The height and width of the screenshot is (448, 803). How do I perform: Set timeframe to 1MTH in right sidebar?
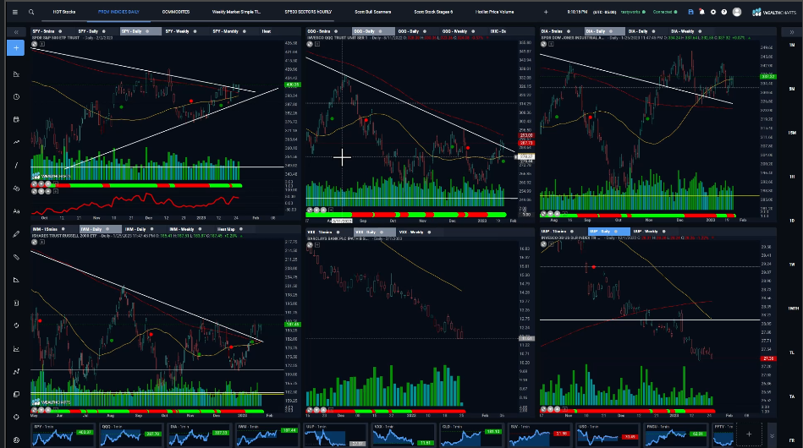(x=792, y=309)
